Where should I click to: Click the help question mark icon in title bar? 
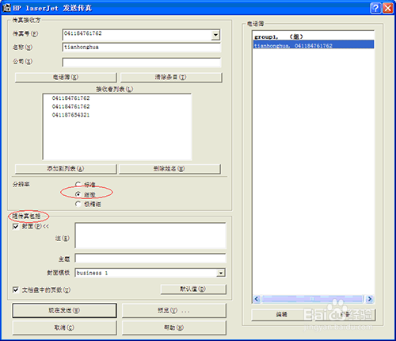pos(375,8)
